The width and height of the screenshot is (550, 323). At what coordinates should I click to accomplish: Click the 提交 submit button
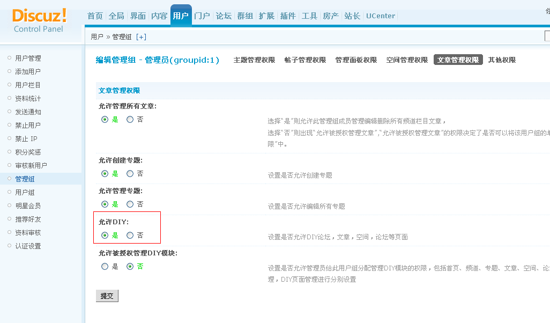[x=107, y=296]
